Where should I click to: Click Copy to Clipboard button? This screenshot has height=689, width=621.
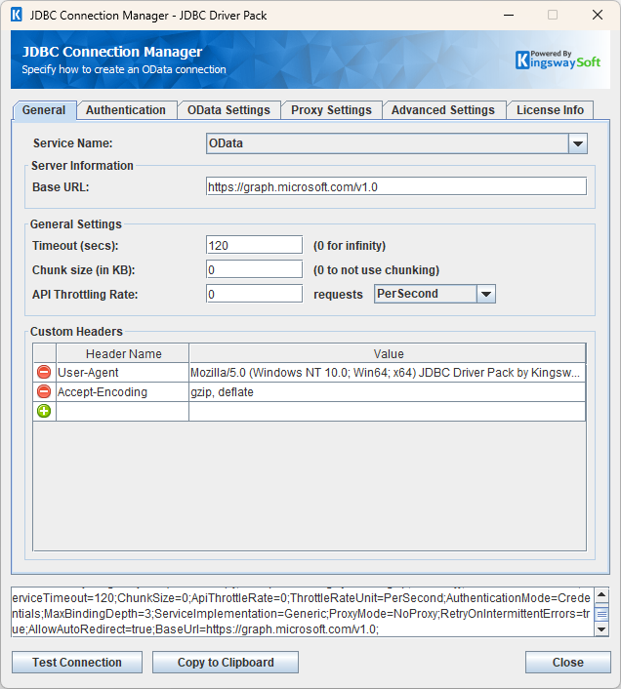pos(226,663)
